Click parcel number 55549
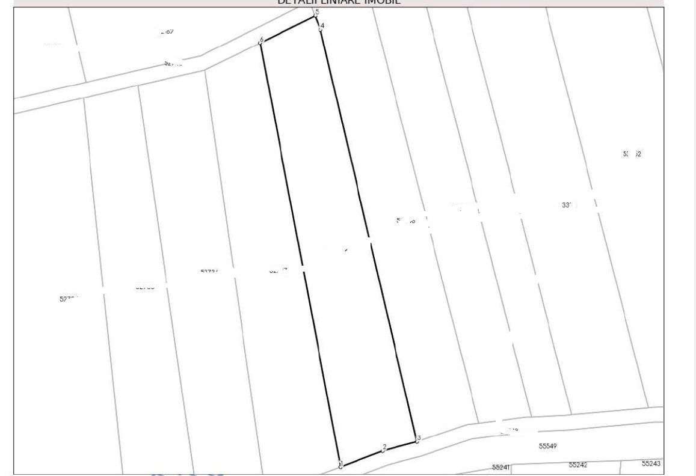The image size is (696, 476). pos(548,446)
